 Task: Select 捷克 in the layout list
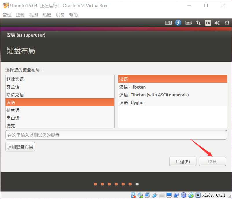(60, 125)
